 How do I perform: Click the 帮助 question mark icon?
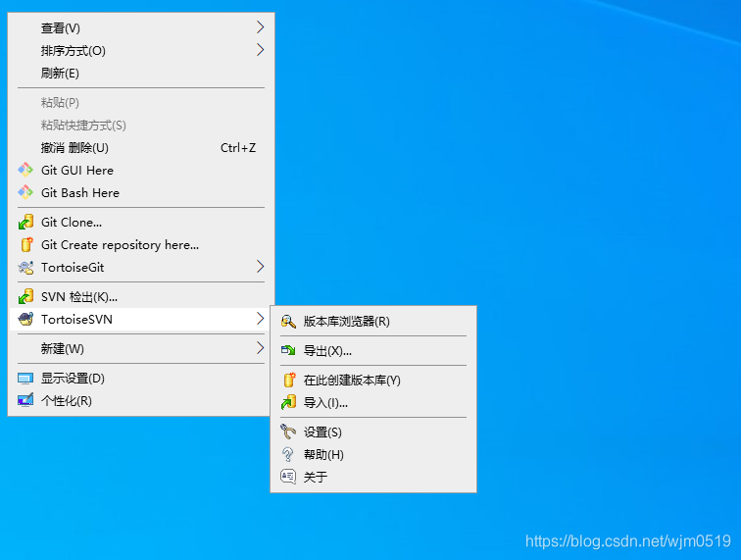(288, 454)
